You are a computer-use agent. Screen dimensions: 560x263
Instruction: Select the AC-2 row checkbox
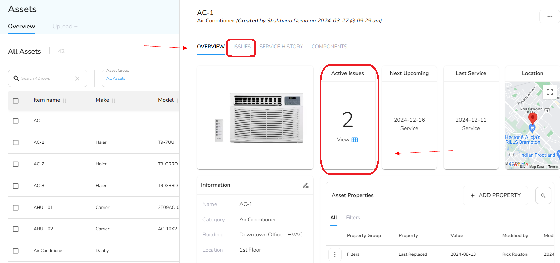point(16,164)
